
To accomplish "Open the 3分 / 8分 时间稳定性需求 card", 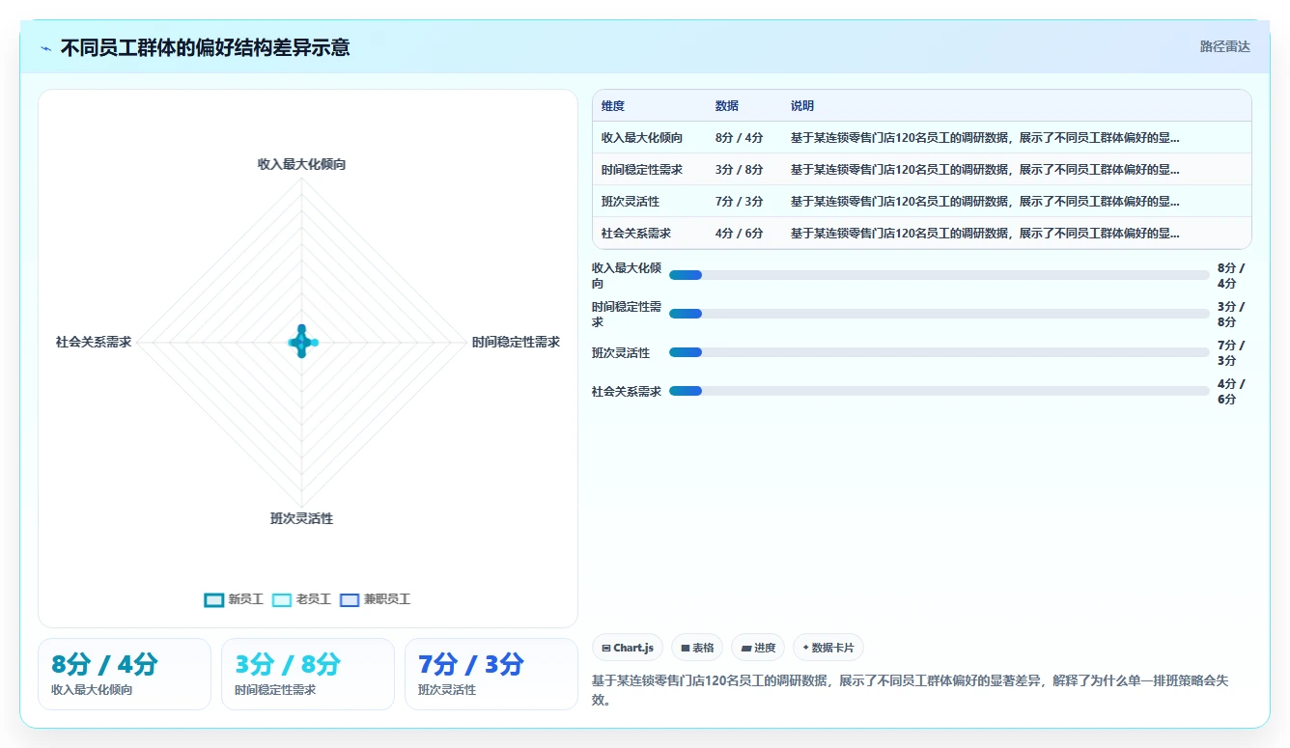I will (308, 674).
